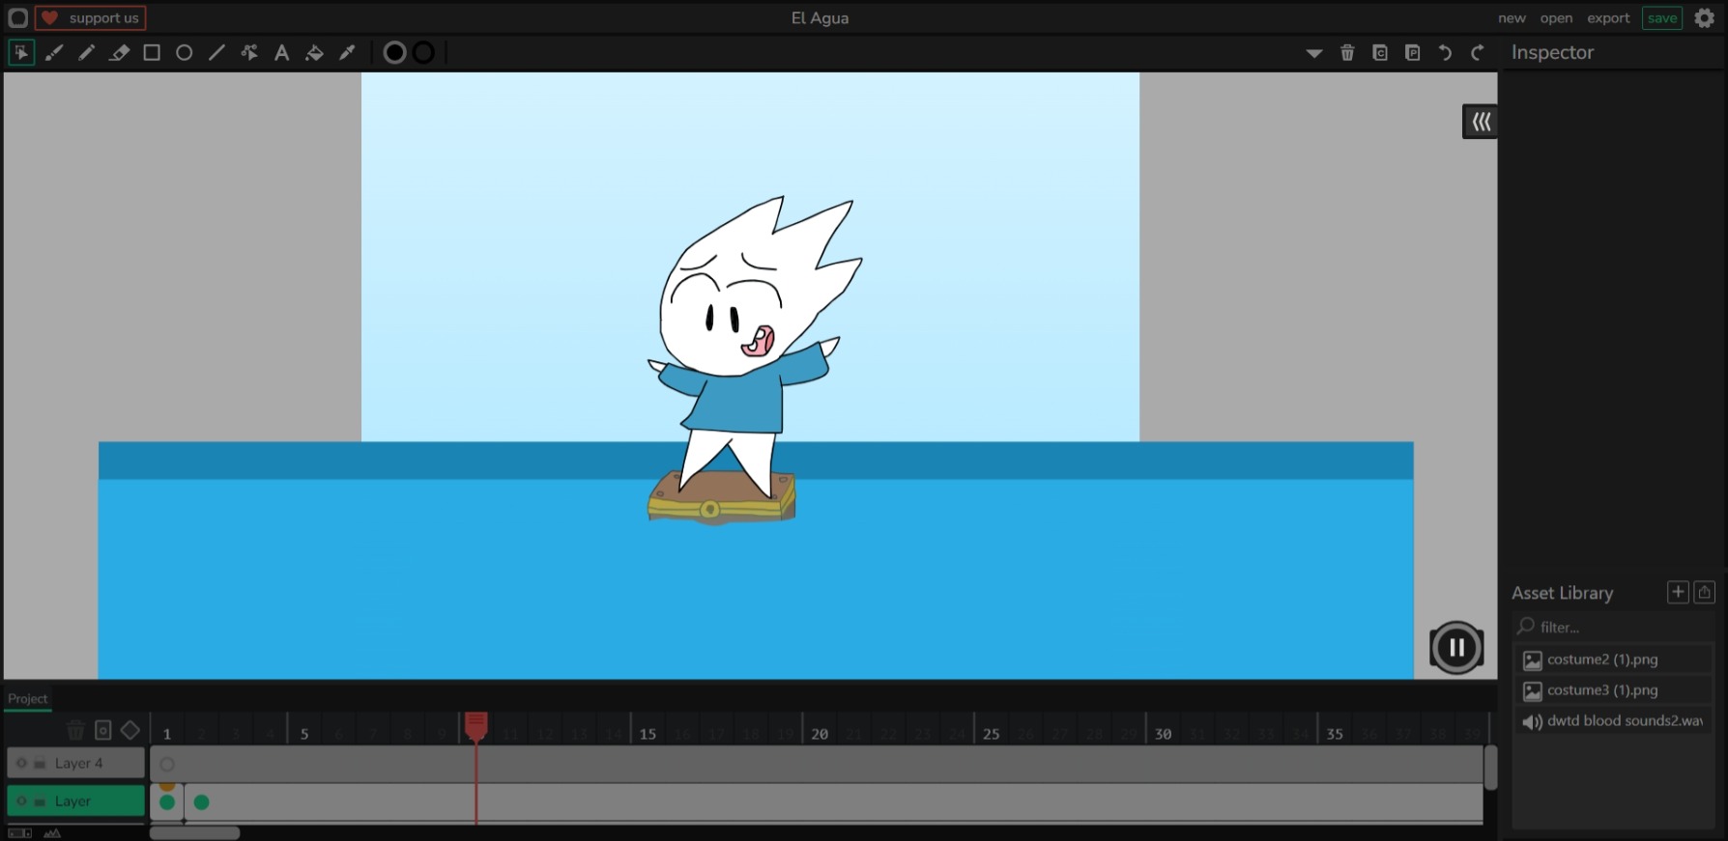Viewport: 1728px width, 841px height.
Task: Collapse the Inspector panel with chevrons
Action: pyautogui.click(x=1481, y=122)
